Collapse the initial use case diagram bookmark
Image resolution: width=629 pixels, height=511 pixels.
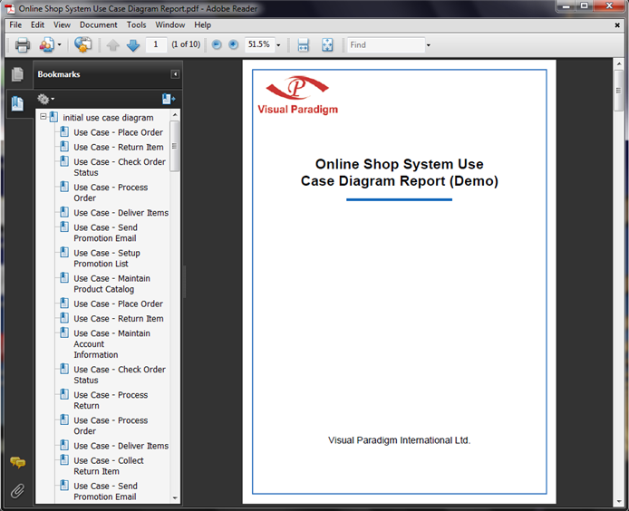(x=44, y=117)
